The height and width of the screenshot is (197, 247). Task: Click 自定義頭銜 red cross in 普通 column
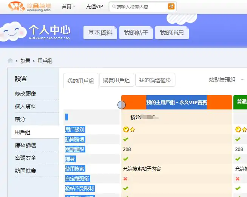click(x=238, y=179)
